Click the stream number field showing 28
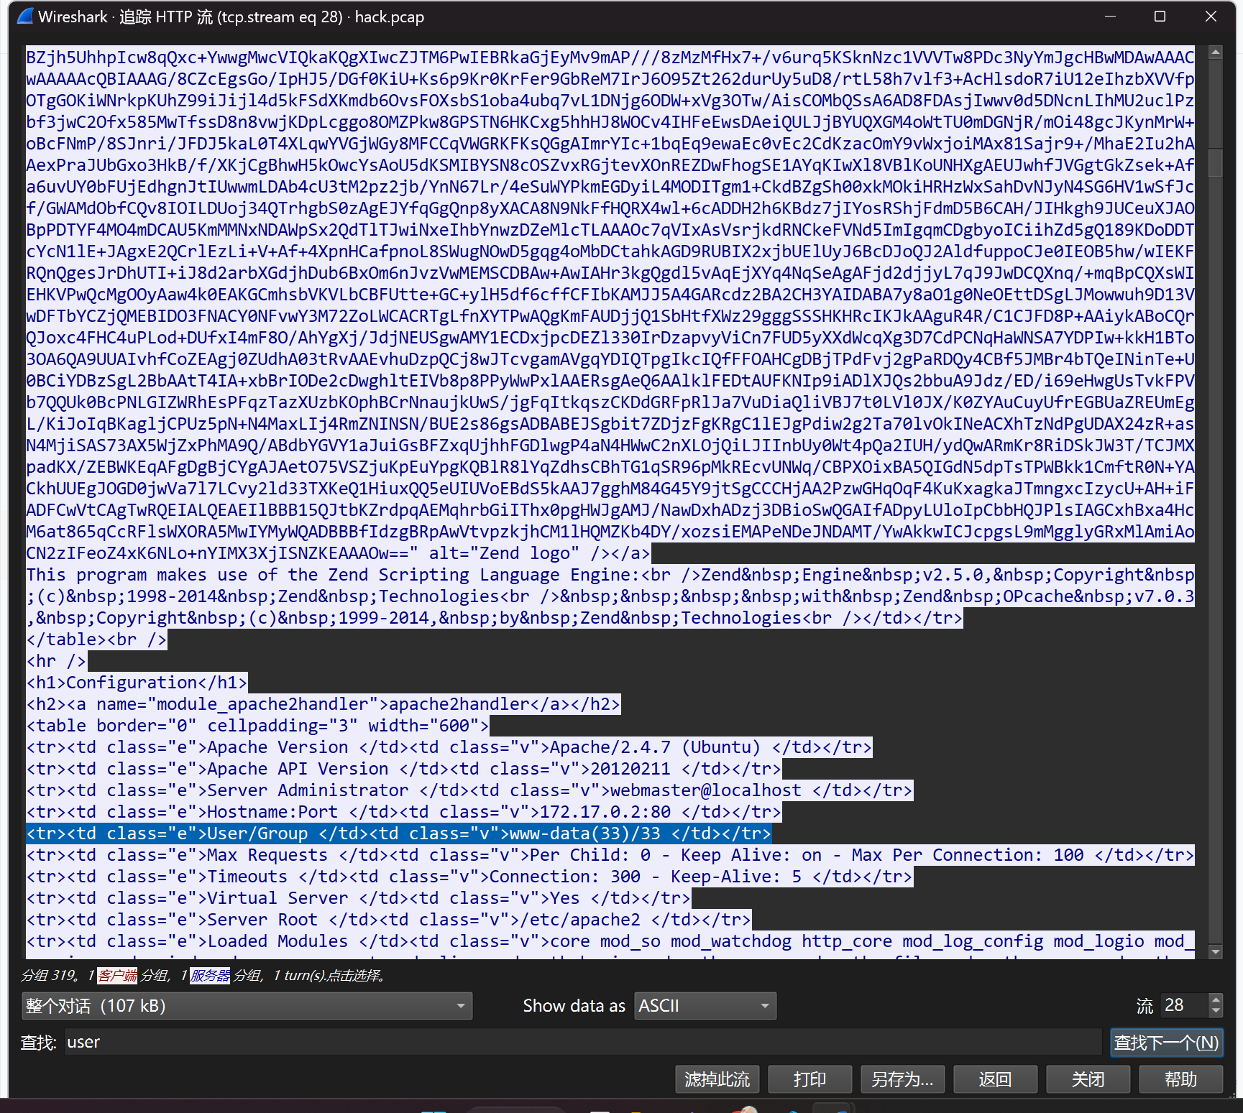 [1185, 1005]
